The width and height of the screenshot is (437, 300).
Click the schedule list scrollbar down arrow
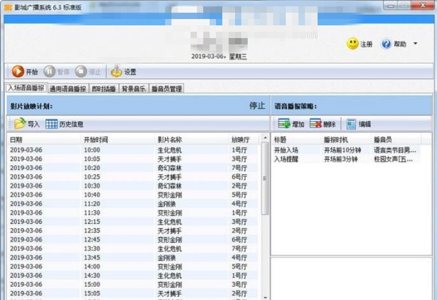pos(265,297)
